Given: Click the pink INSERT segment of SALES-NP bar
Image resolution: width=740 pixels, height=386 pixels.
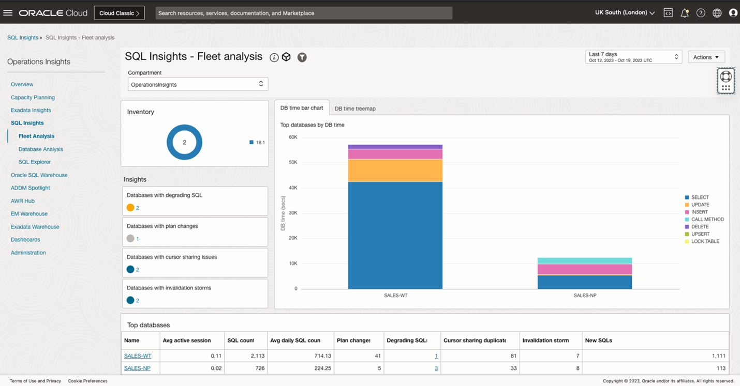Looking at the screenshot, I should click(585, 269).
